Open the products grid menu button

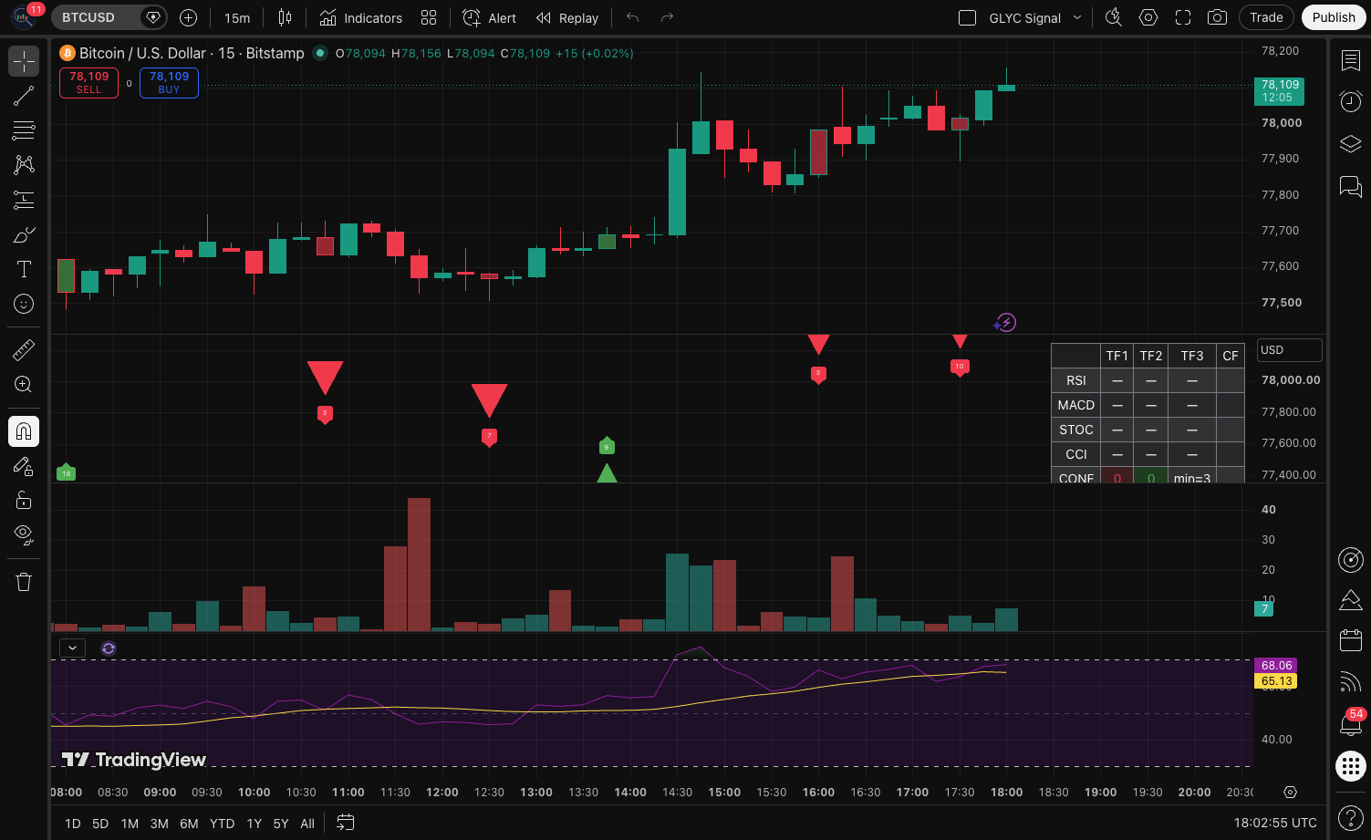coord(1351,766)
